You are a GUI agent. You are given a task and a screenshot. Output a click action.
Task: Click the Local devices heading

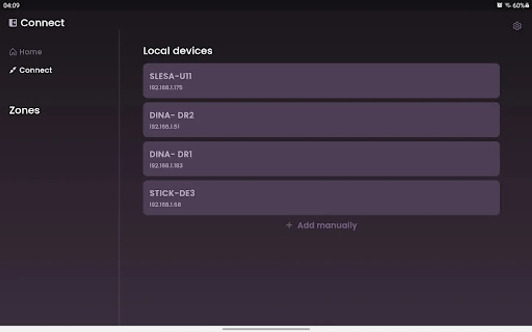tap(177, 51)
